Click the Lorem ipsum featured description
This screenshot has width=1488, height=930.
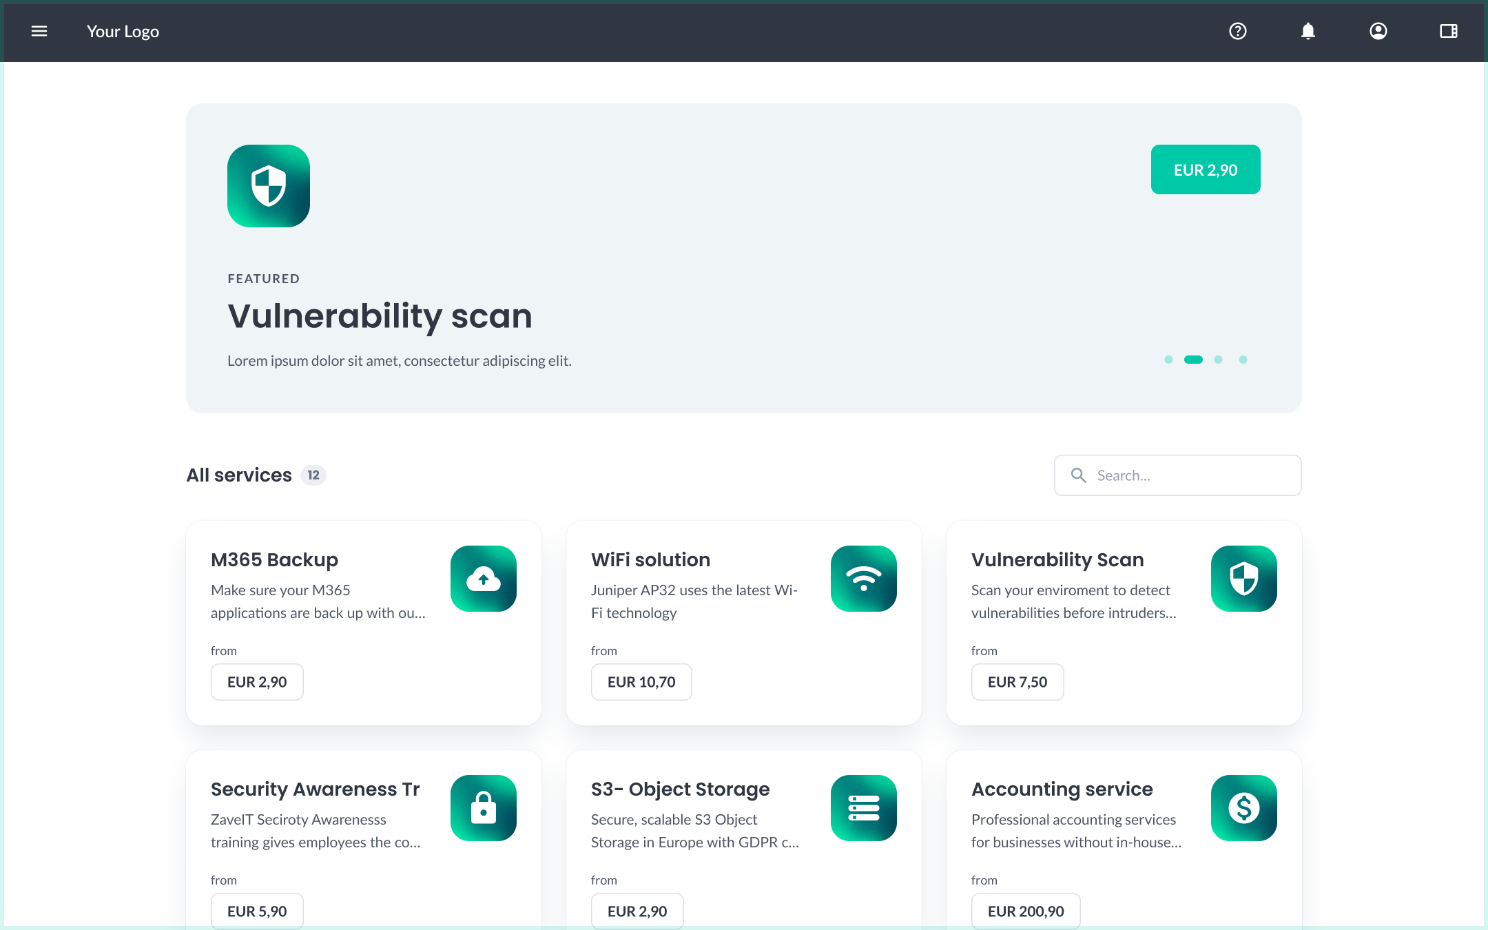click(400, 361)
